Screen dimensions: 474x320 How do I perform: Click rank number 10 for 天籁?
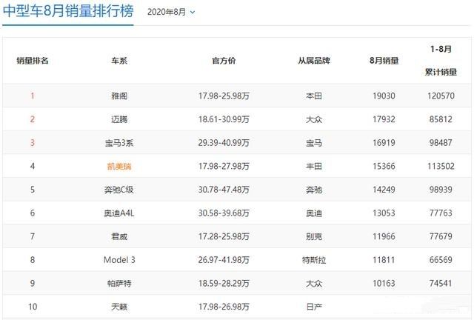(33, 307)
